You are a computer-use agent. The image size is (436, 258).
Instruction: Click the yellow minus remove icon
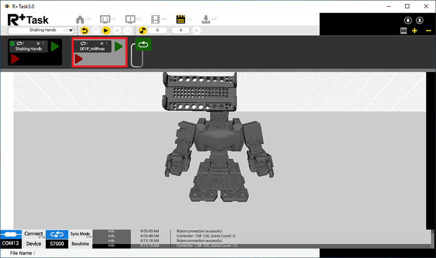click(428, 31)
